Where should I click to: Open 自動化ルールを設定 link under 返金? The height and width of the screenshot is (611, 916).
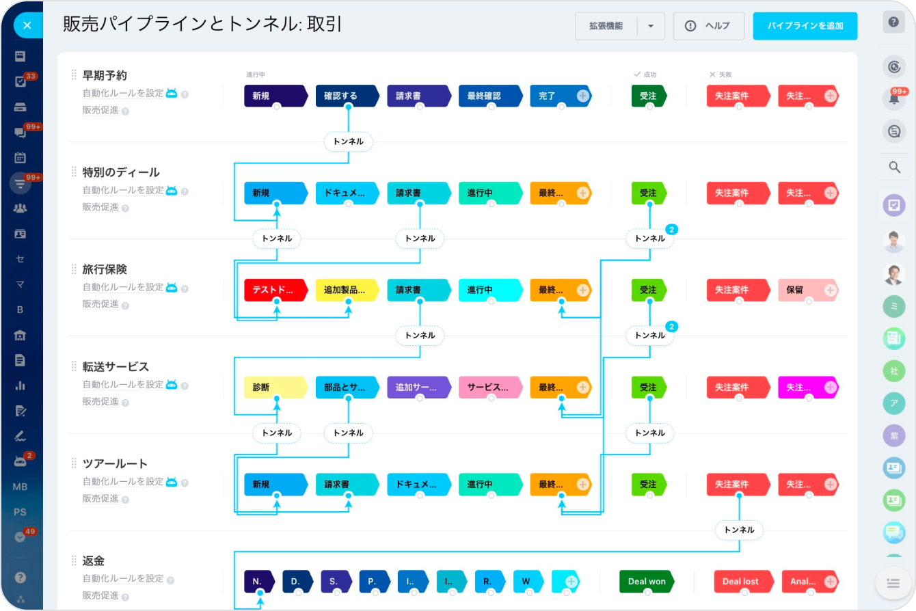tap(123, 579)
